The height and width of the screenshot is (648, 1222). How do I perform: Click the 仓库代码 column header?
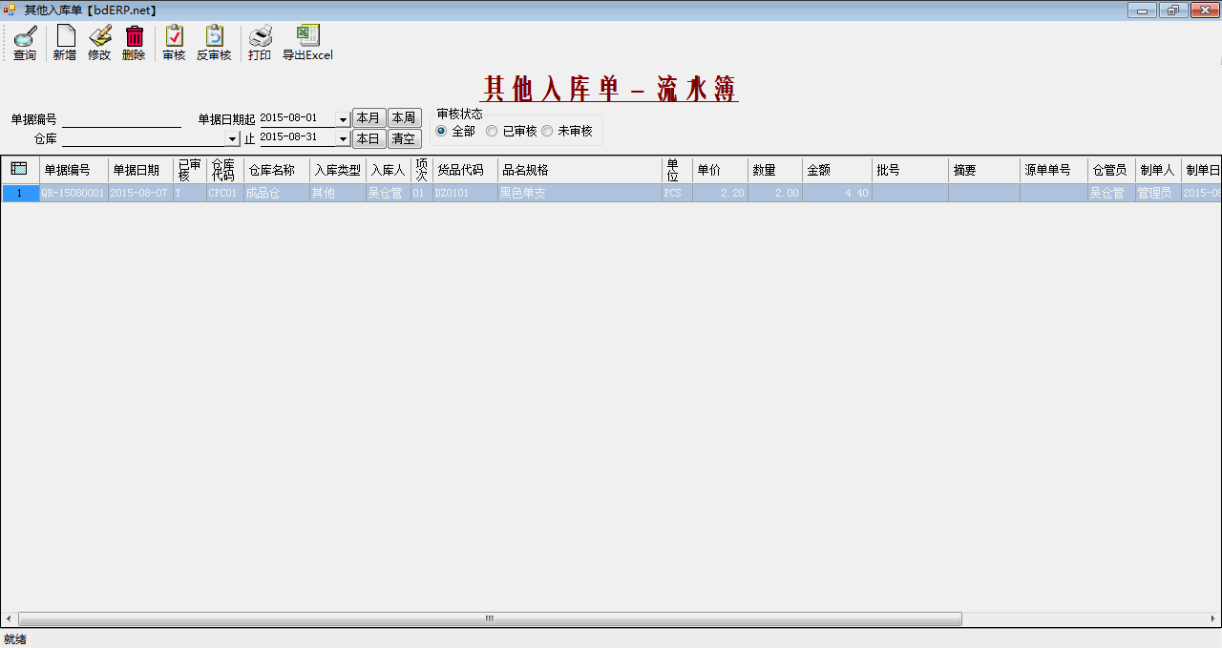[225, 170]
